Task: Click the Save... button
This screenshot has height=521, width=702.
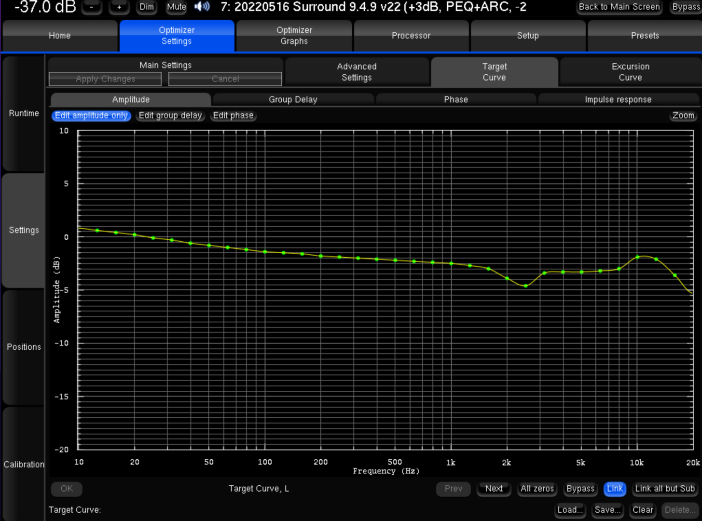Action: point(607,510)
